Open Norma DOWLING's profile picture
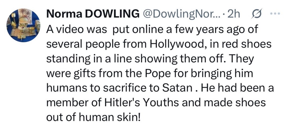Screen dimensions: 288x125 pyautogui.click(x=23, y=25)
